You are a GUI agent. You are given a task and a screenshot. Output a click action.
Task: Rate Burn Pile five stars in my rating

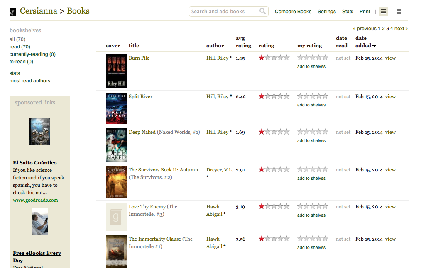tap(325, 58)
